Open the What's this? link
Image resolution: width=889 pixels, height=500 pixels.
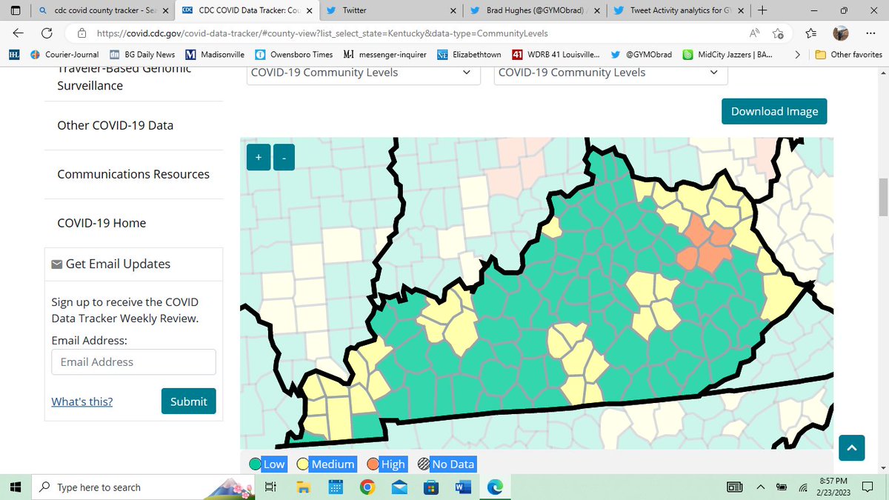[x=82, y=401]
